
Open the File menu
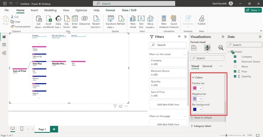coord(7,10)
